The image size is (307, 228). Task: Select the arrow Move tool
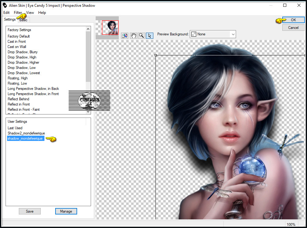[x=150, y=35]
